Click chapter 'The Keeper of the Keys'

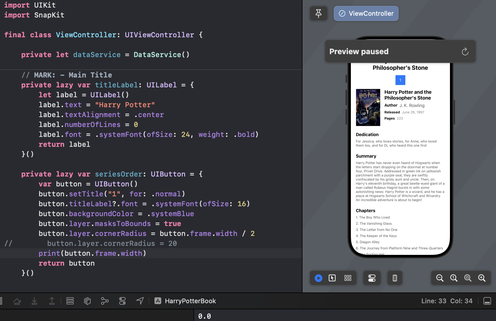[x=376, y=236]
